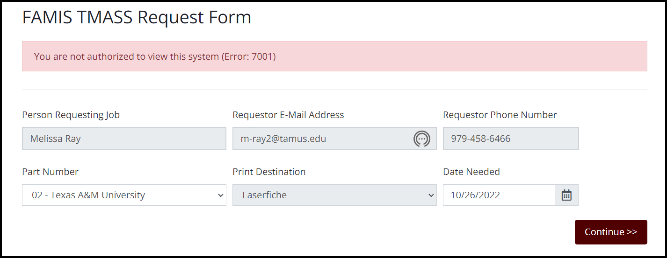Open the Print Destination dropdown showing Laserfiche
Screen dimensions: 667x258
point(334,195)
